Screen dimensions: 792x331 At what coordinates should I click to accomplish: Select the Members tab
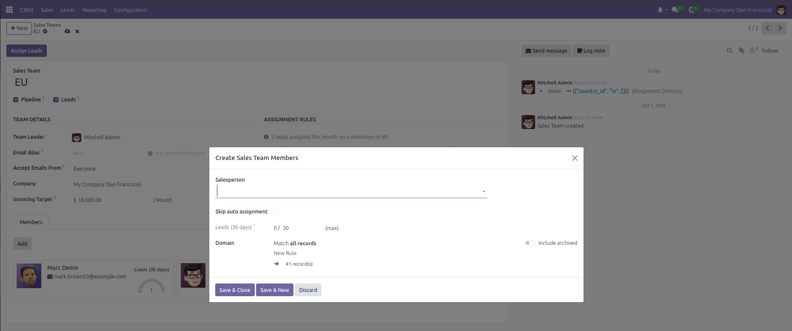[x=31, y=222]
